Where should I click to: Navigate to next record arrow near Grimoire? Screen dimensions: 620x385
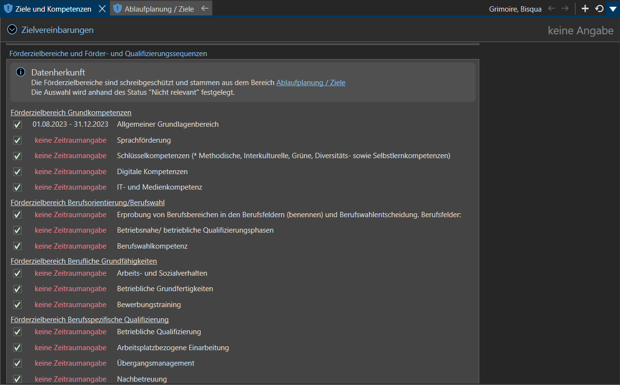pos(565,8)
